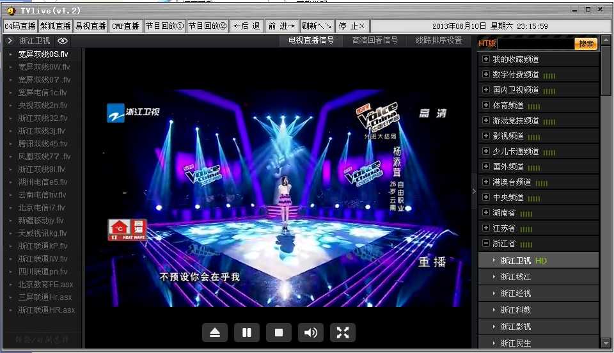Select source 湖州电信e5.flv
The image size is (614, 353).
click(42, 182)
